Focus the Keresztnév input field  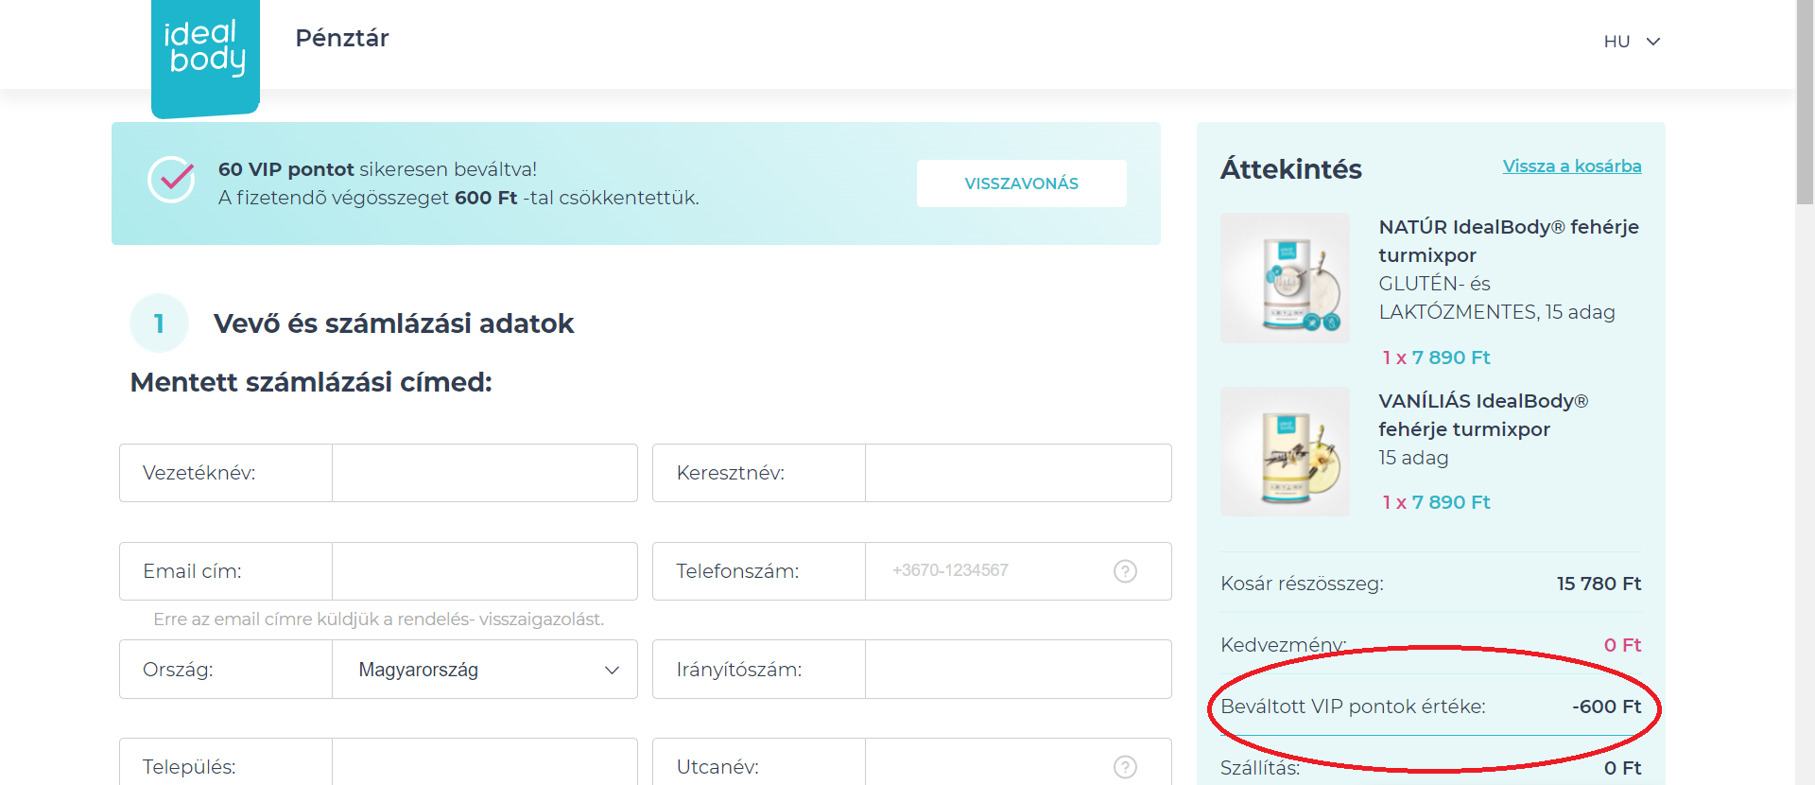(x=1017, y=473)
